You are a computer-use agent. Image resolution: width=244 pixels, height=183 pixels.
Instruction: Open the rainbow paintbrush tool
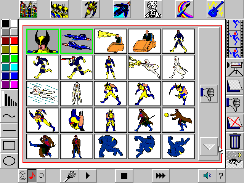185,9
